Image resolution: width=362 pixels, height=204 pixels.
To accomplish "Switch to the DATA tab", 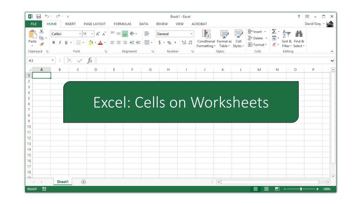I will pyautogui.click(x=144, y=24).
